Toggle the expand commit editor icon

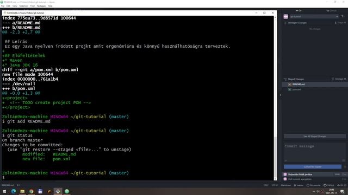[x=344, y=160]
